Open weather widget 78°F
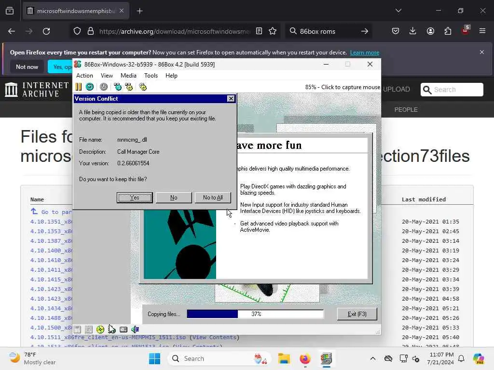The image size is (494, 370). click(32, 358)
